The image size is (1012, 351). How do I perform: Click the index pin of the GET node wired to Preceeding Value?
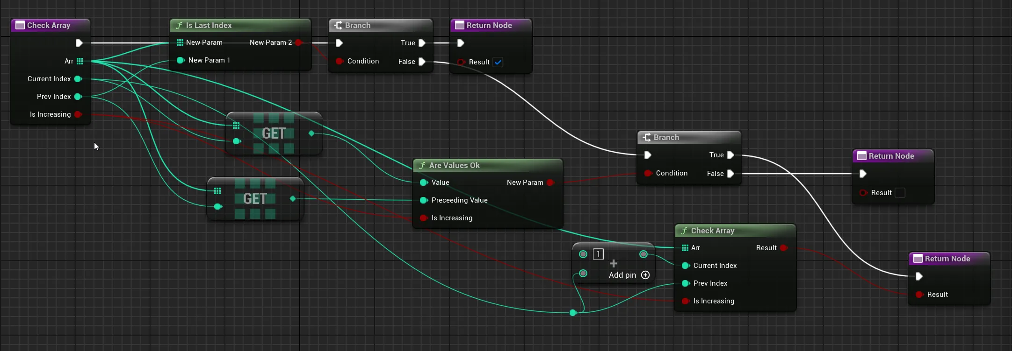[x=218, y=206]
